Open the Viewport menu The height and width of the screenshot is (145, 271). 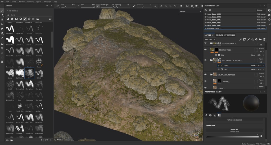click(30, 2)
